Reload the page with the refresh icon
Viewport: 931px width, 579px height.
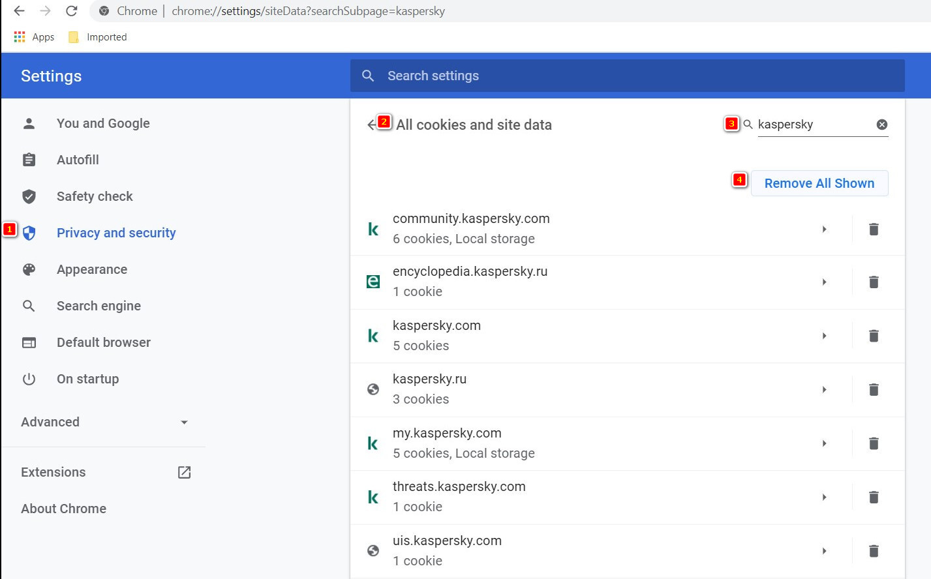tap(72, 11)
